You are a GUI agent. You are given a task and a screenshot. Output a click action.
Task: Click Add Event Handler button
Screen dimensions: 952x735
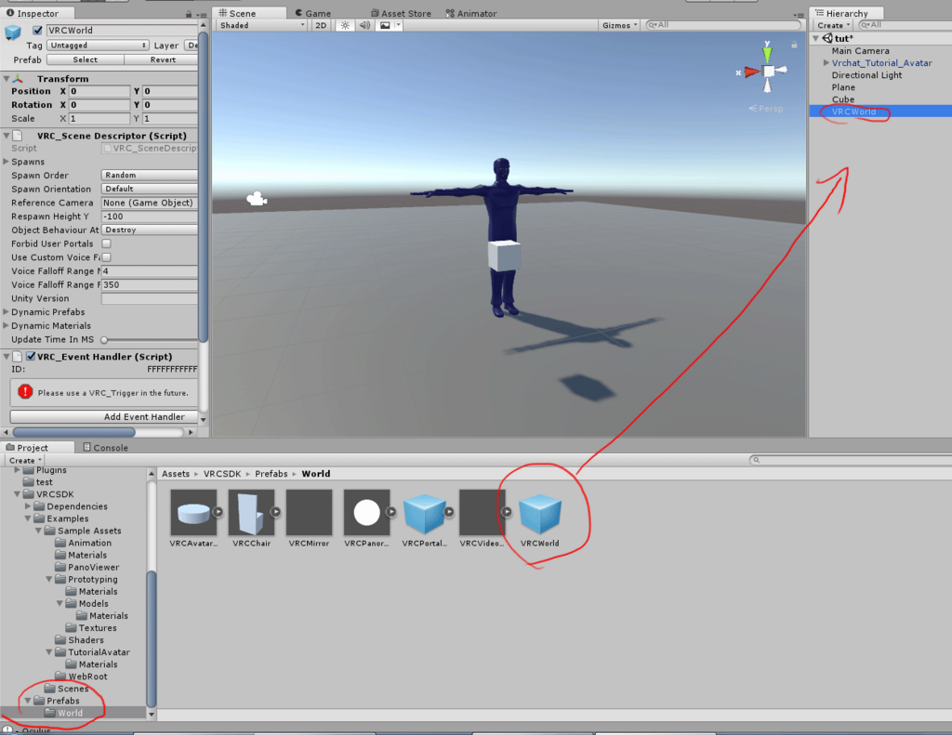[104, 417]
